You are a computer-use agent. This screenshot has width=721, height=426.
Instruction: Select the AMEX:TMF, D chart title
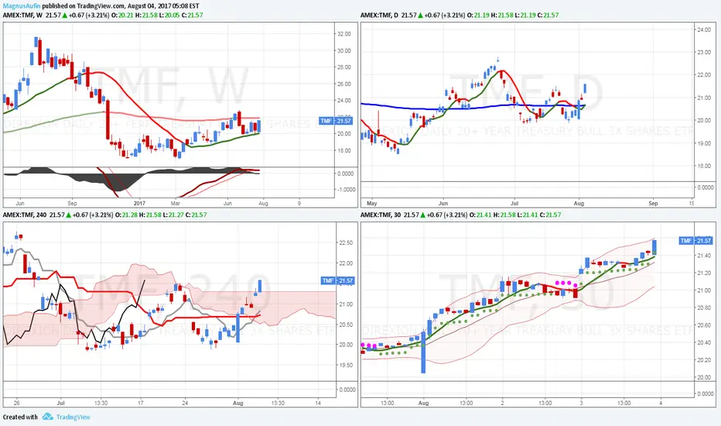pos(379,15)
